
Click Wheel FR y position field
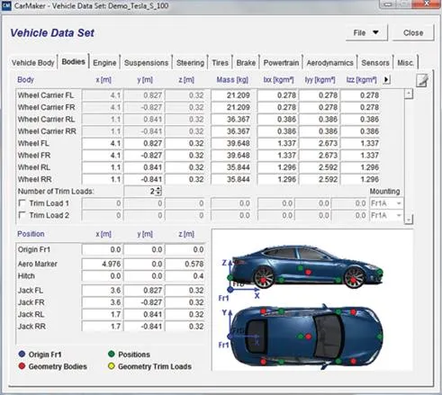click(x=144, y=156)
